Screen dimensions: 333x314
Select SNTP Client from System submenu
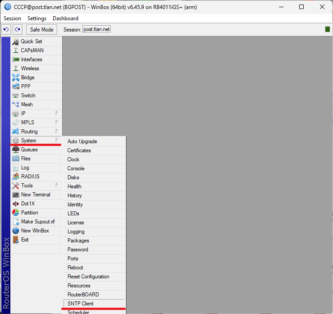tap(80, 304)
